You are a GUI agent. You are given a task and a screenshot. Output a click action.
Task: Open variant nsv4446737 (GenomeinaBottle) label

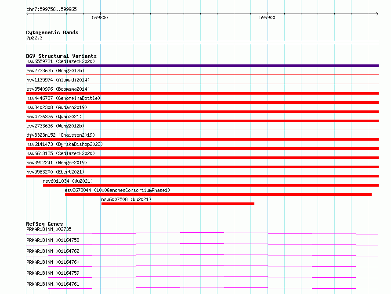click(63, 98)
